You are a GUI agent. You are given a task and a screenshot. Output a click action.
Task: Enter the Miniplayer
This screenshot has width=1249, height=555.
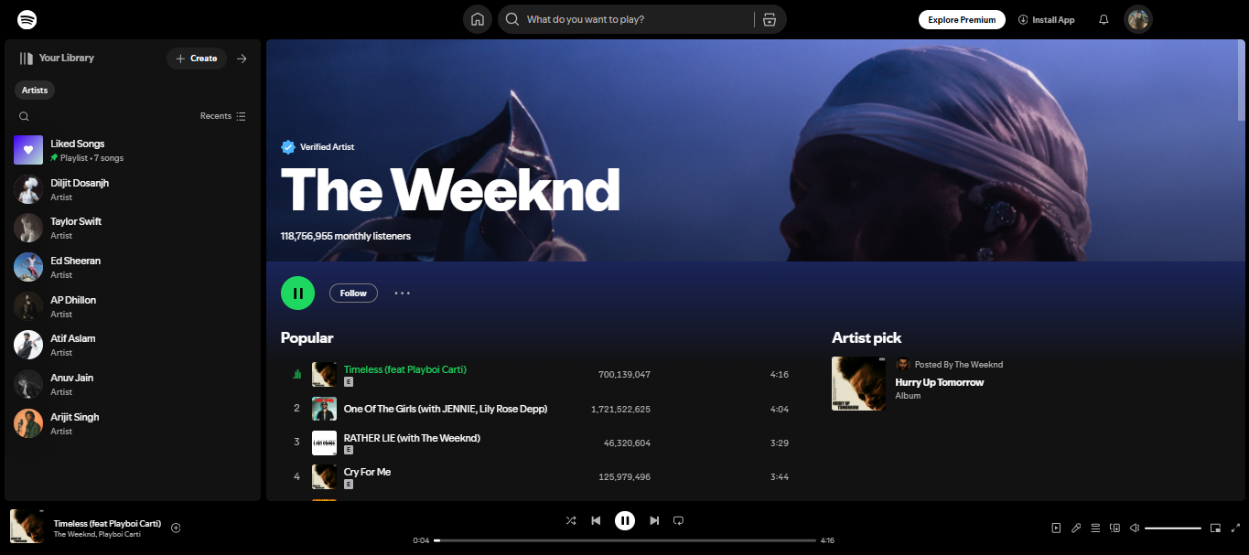point(1215,528)
